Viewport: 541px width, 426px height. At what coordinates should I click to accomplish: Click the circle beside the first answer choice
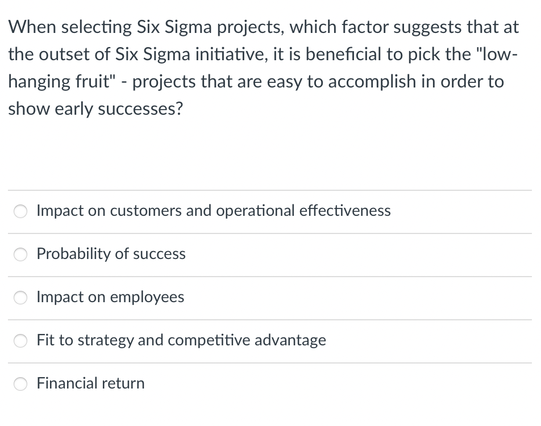coord(20,211)
